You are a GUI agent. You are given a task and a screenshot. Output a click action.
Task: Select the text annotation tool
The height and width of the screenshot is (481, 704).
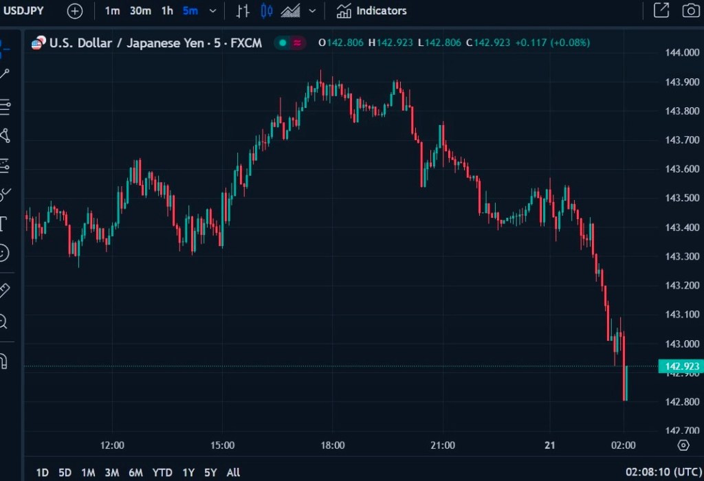pos(3,223)
